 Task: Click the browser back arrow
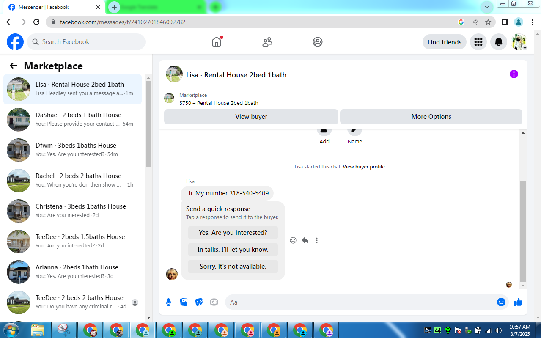9,22
